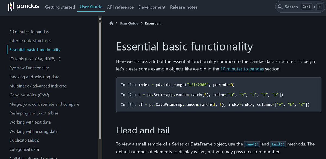The height and width of the screenshot is (159, 326).
Task: Click the Head and tail heading
Action: click(143, 130)
